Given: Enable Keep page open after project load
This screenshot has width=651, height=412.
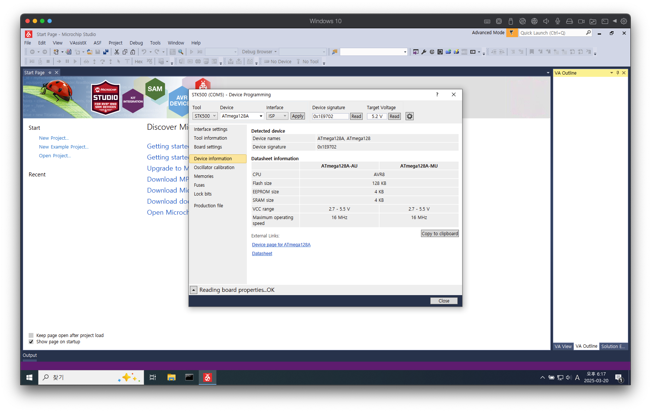Looking at the screenshot, I should [31, 335].
